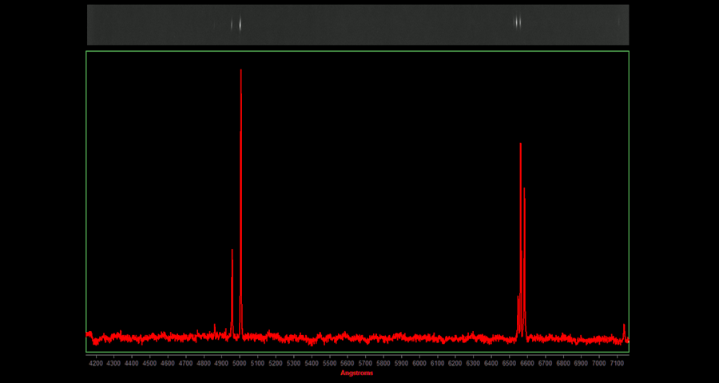Click the 5300 axis tick label
Image resolution: width=719 pixels, height=383 pixels.
(x=293, y=363)
